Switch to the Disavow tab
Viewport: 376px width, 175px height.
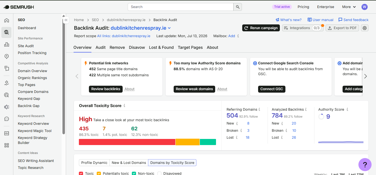(137, 47)
